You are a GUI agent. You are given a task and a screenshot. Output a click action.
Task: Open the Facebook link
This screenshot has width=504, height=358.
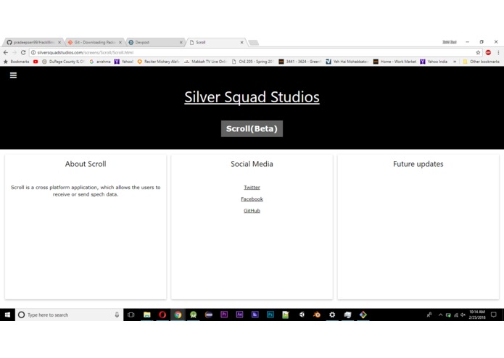coord(252,199)
